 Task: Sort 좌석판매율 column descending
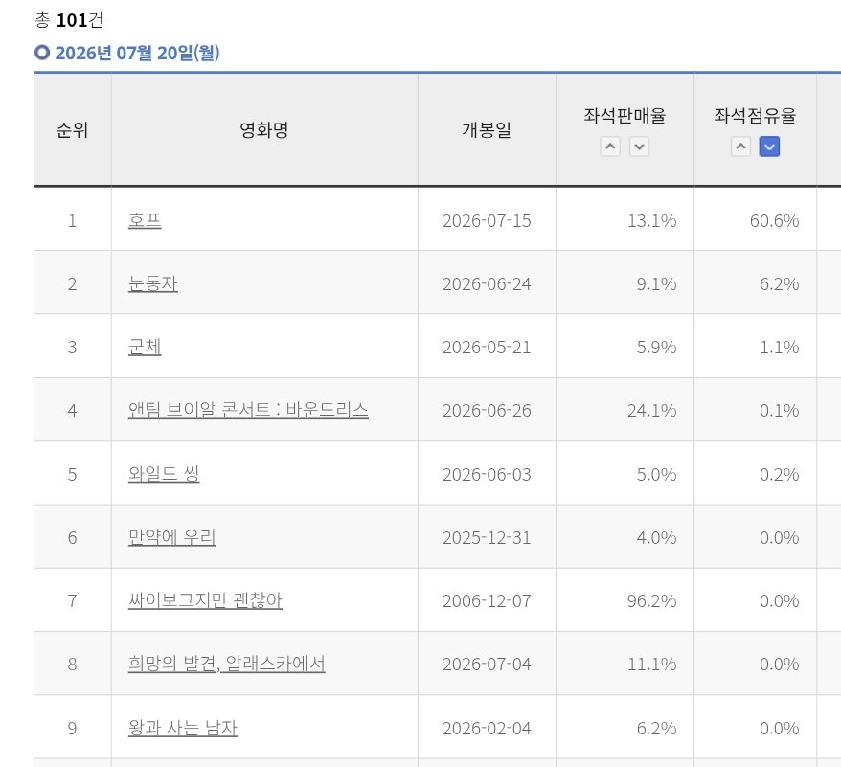[639, 147]
